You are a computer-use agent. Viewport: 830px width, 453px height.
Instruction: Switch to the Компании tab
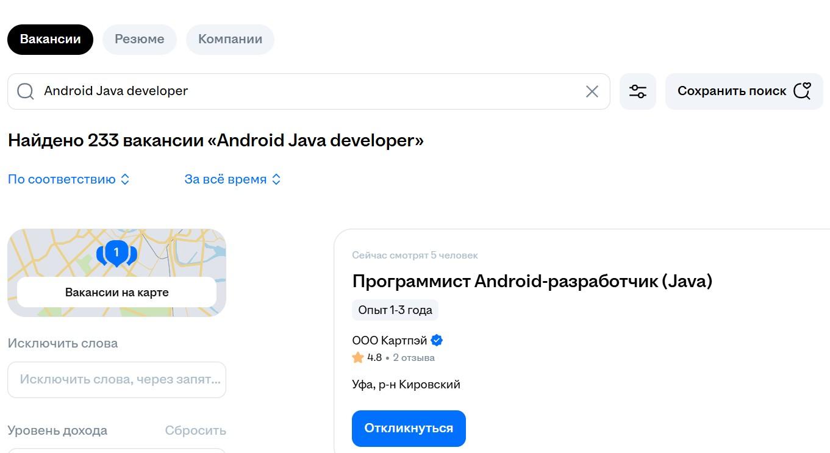(x=230, y=39)
